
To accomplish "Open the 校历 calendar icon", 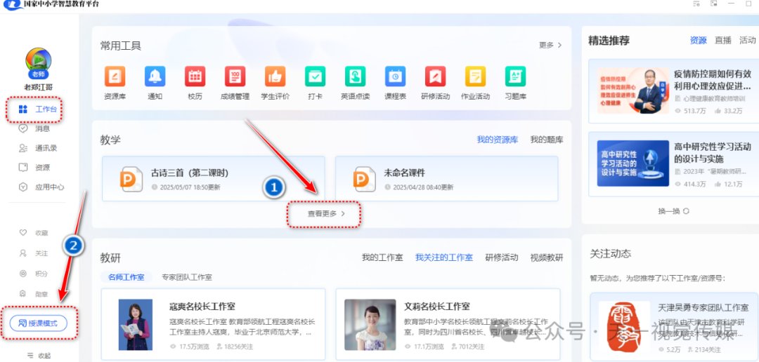I will point(195,76).
